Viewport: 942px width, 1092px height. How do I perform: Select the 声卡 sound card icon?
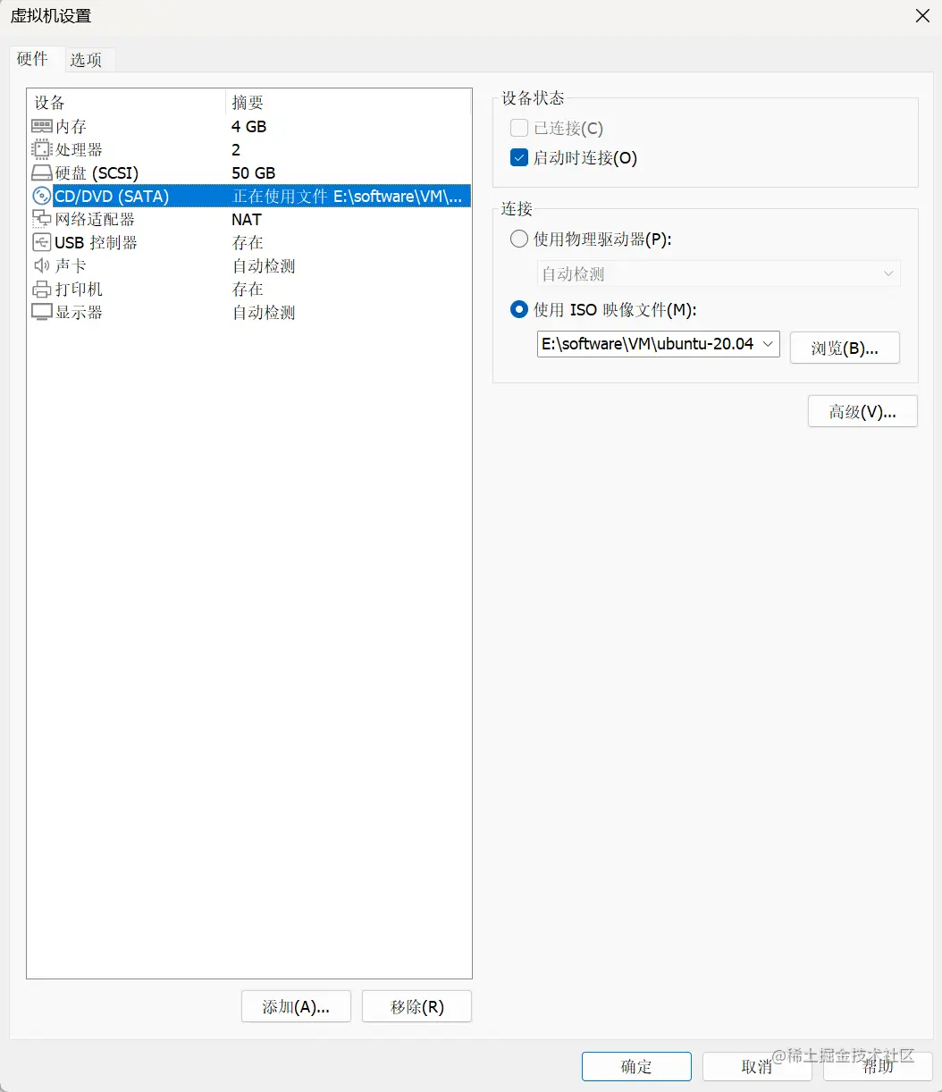click(42, 265)
